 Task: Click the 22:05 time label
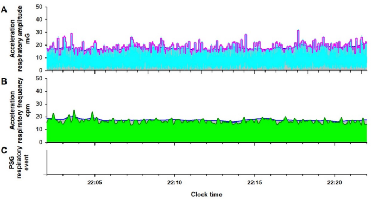coord(95,183)
